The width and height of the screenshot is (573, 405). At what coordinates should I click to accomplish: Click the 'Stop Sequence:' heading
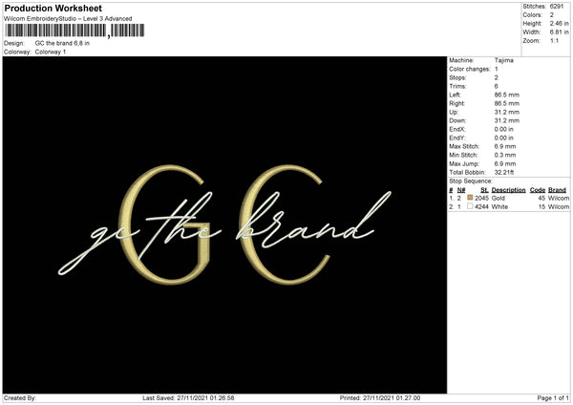click(x=471, y=181)
